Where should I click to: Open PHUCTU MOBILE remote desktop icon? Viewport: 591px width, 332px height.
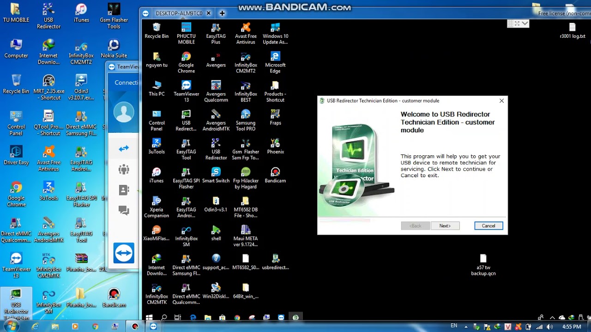click(x=186, y=33)
